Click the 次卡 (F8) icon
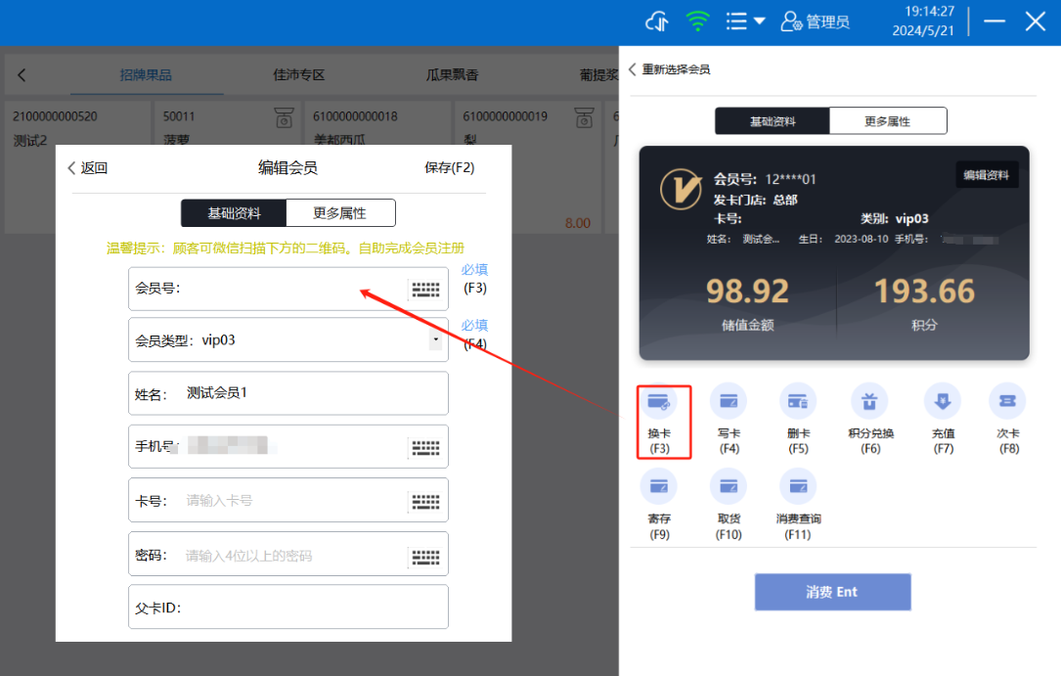The height and width of the screenshot is (676, 1061). [1007, 402]
